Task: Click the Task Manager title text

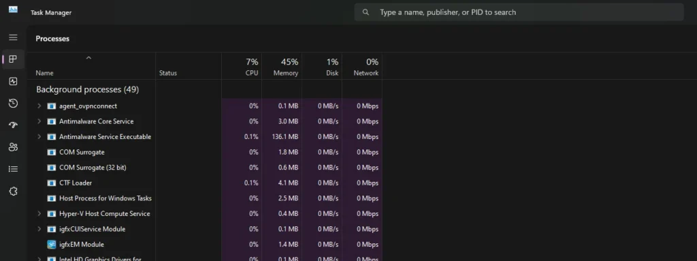Action: (x=51, y=13)
